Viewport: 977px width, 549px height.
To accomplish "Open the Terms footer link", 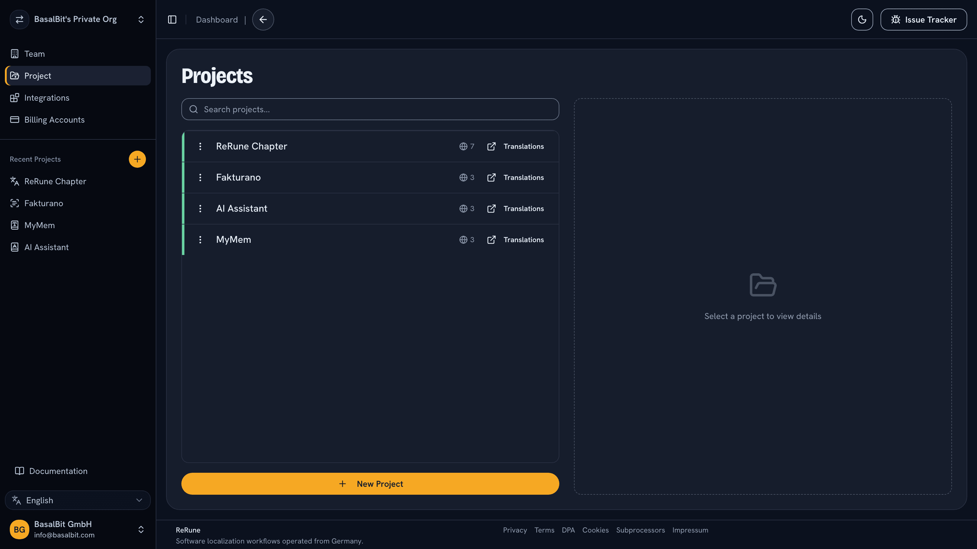I will [x=544, y=530].
